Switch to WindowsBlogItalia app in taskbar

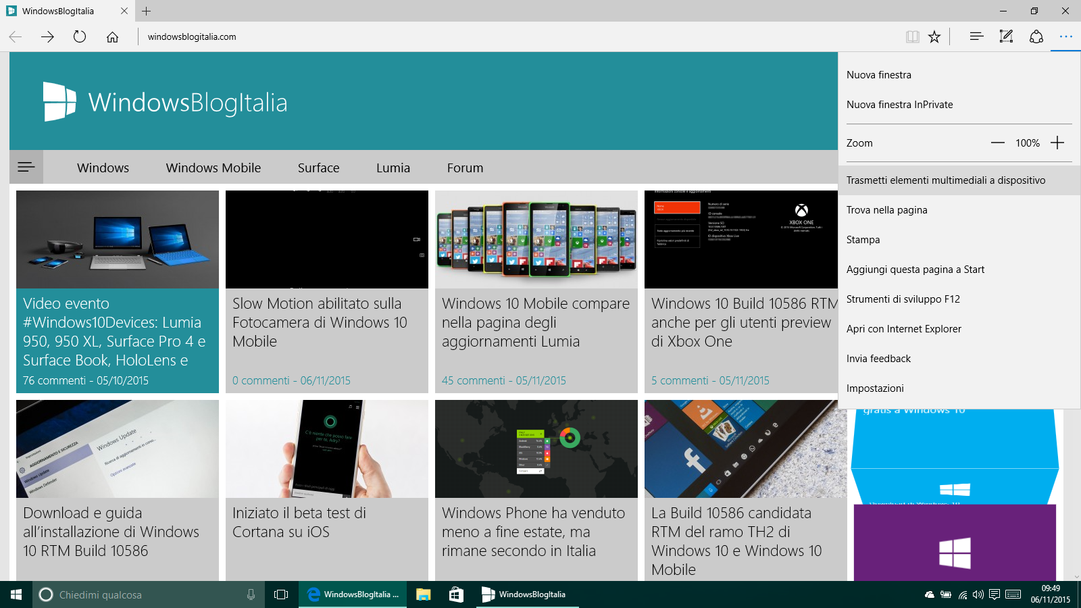[x=527, y=594]
